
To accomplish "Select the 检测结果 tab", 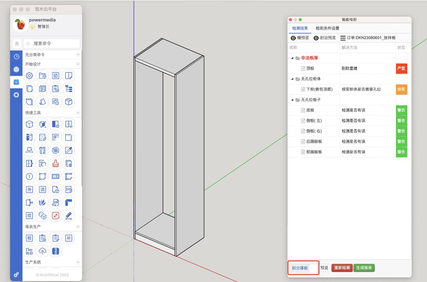I will 300,28.
